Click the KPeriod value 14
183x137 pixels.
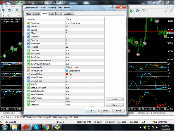(x=67, y=27)
